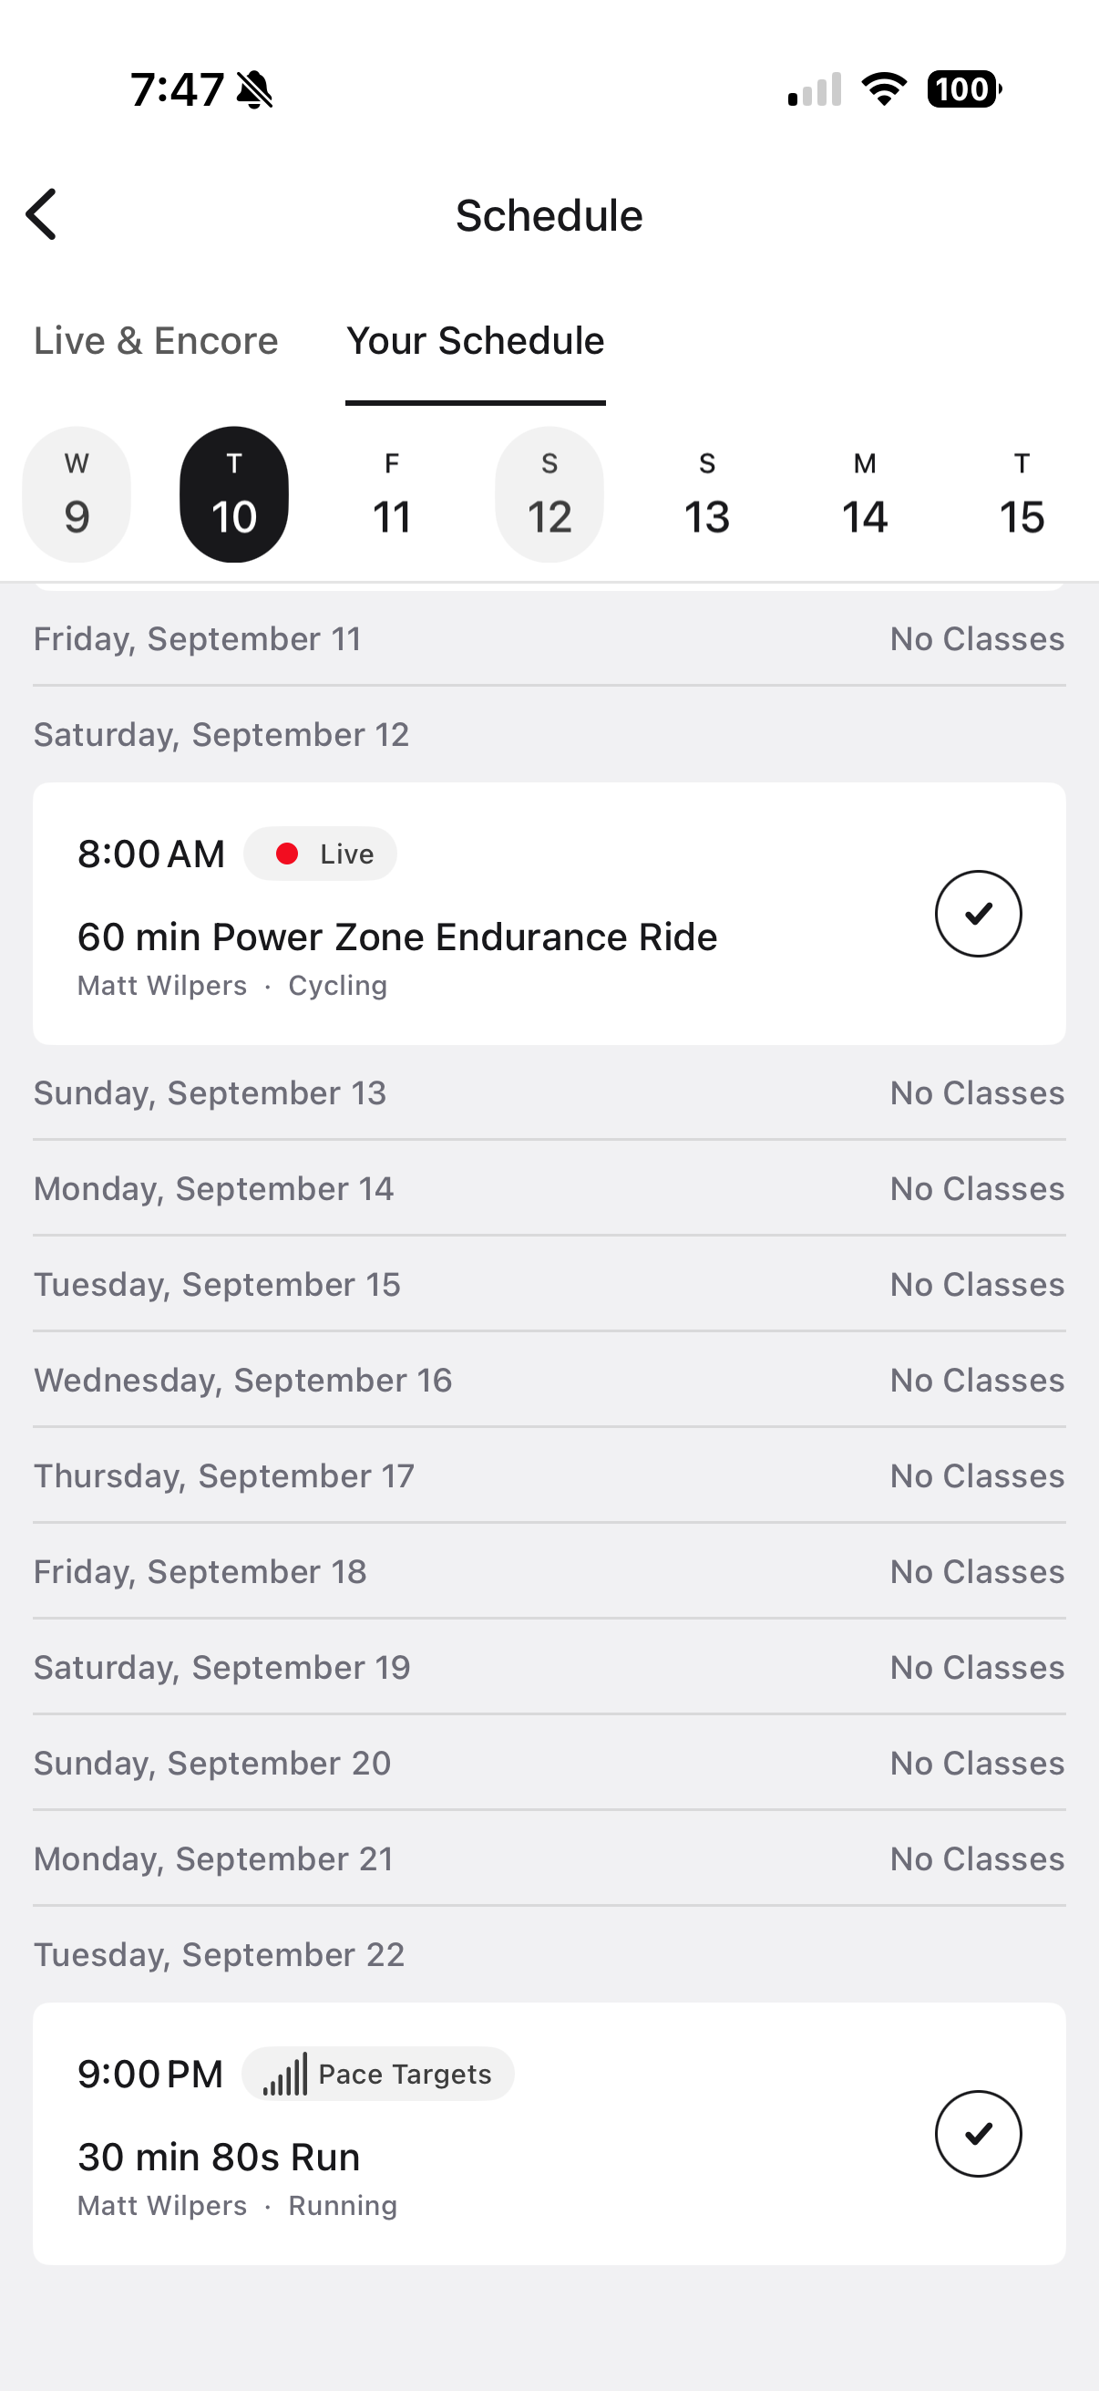Select Monday 14 in date strip
Image resolution: width=1099 pixels, height=2391 pixels.
[865, 494]
